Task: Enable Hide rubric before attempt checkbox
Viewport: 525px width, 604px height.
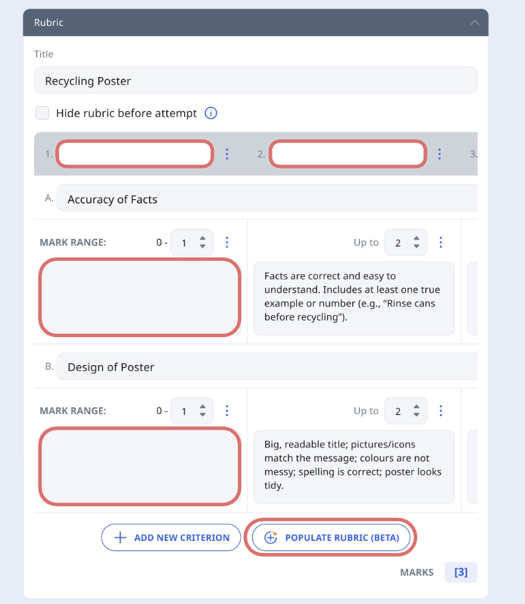Action: click(x=43, y=113)
